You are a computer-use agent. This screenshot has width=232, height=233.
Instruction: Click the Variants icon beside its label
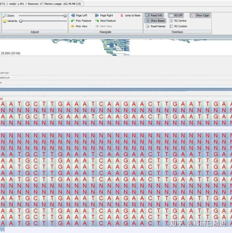(x=5, y=21)
